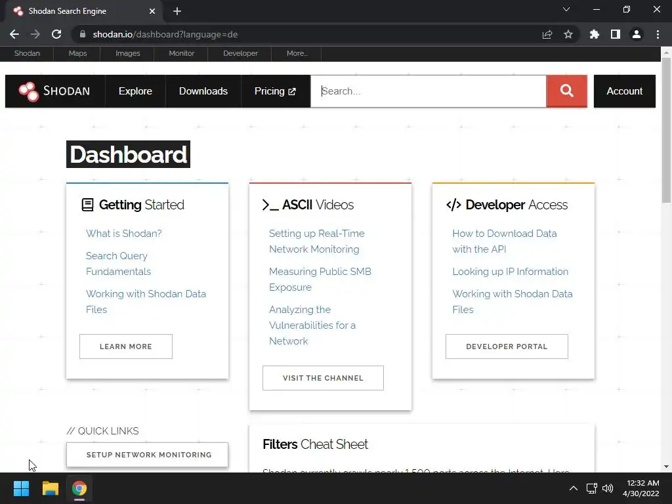This screenshot has width=672, height=504.
Task: Open 'Measuring Public SMB Exposure' link
Action: click(320, 280)
